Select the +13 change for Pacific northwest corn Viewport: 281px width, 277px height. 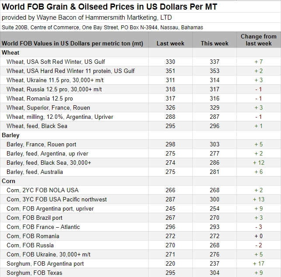(258, 199)
